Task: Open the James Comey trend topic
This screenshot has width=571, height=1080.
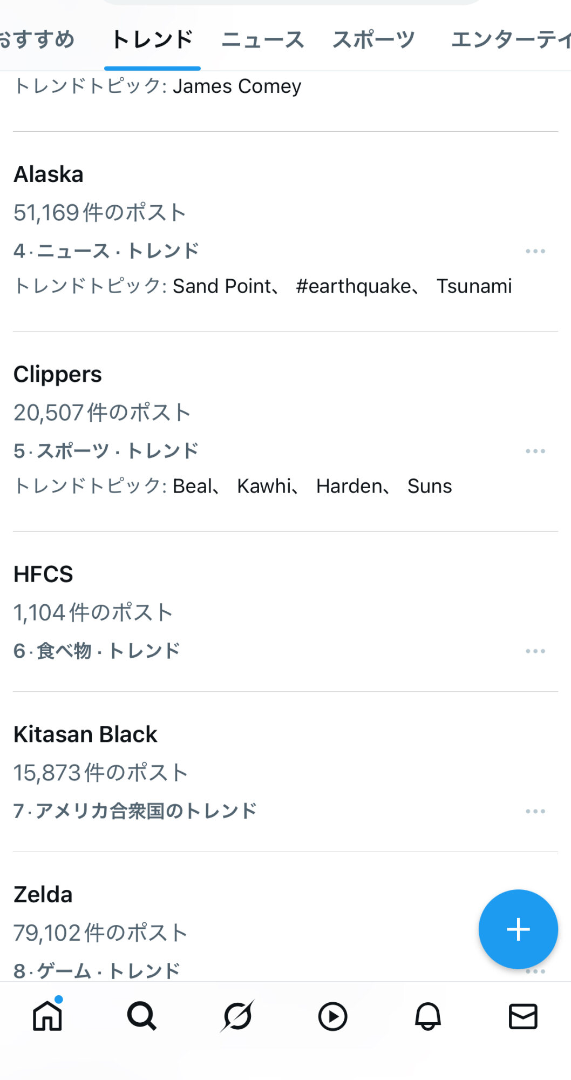Action: tap(237, 86)
